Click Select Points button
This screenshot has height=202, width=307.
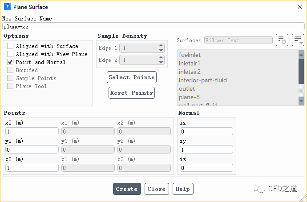coord(132,77)
